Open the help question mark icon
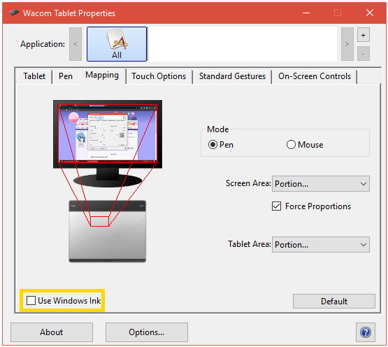Screen dimensions: 388x347 [x=366, y=332]
